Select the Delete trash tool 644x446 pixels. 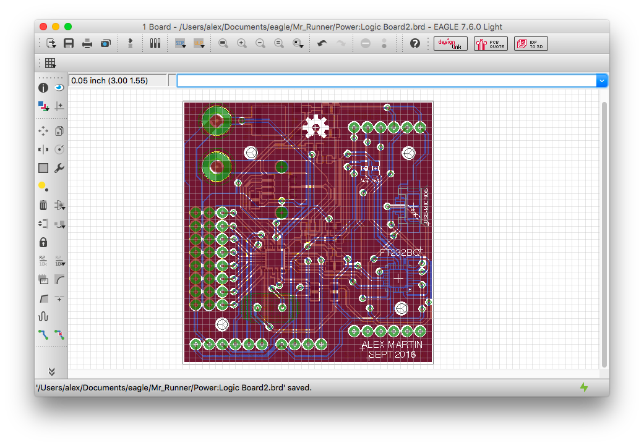pos(43,205)
